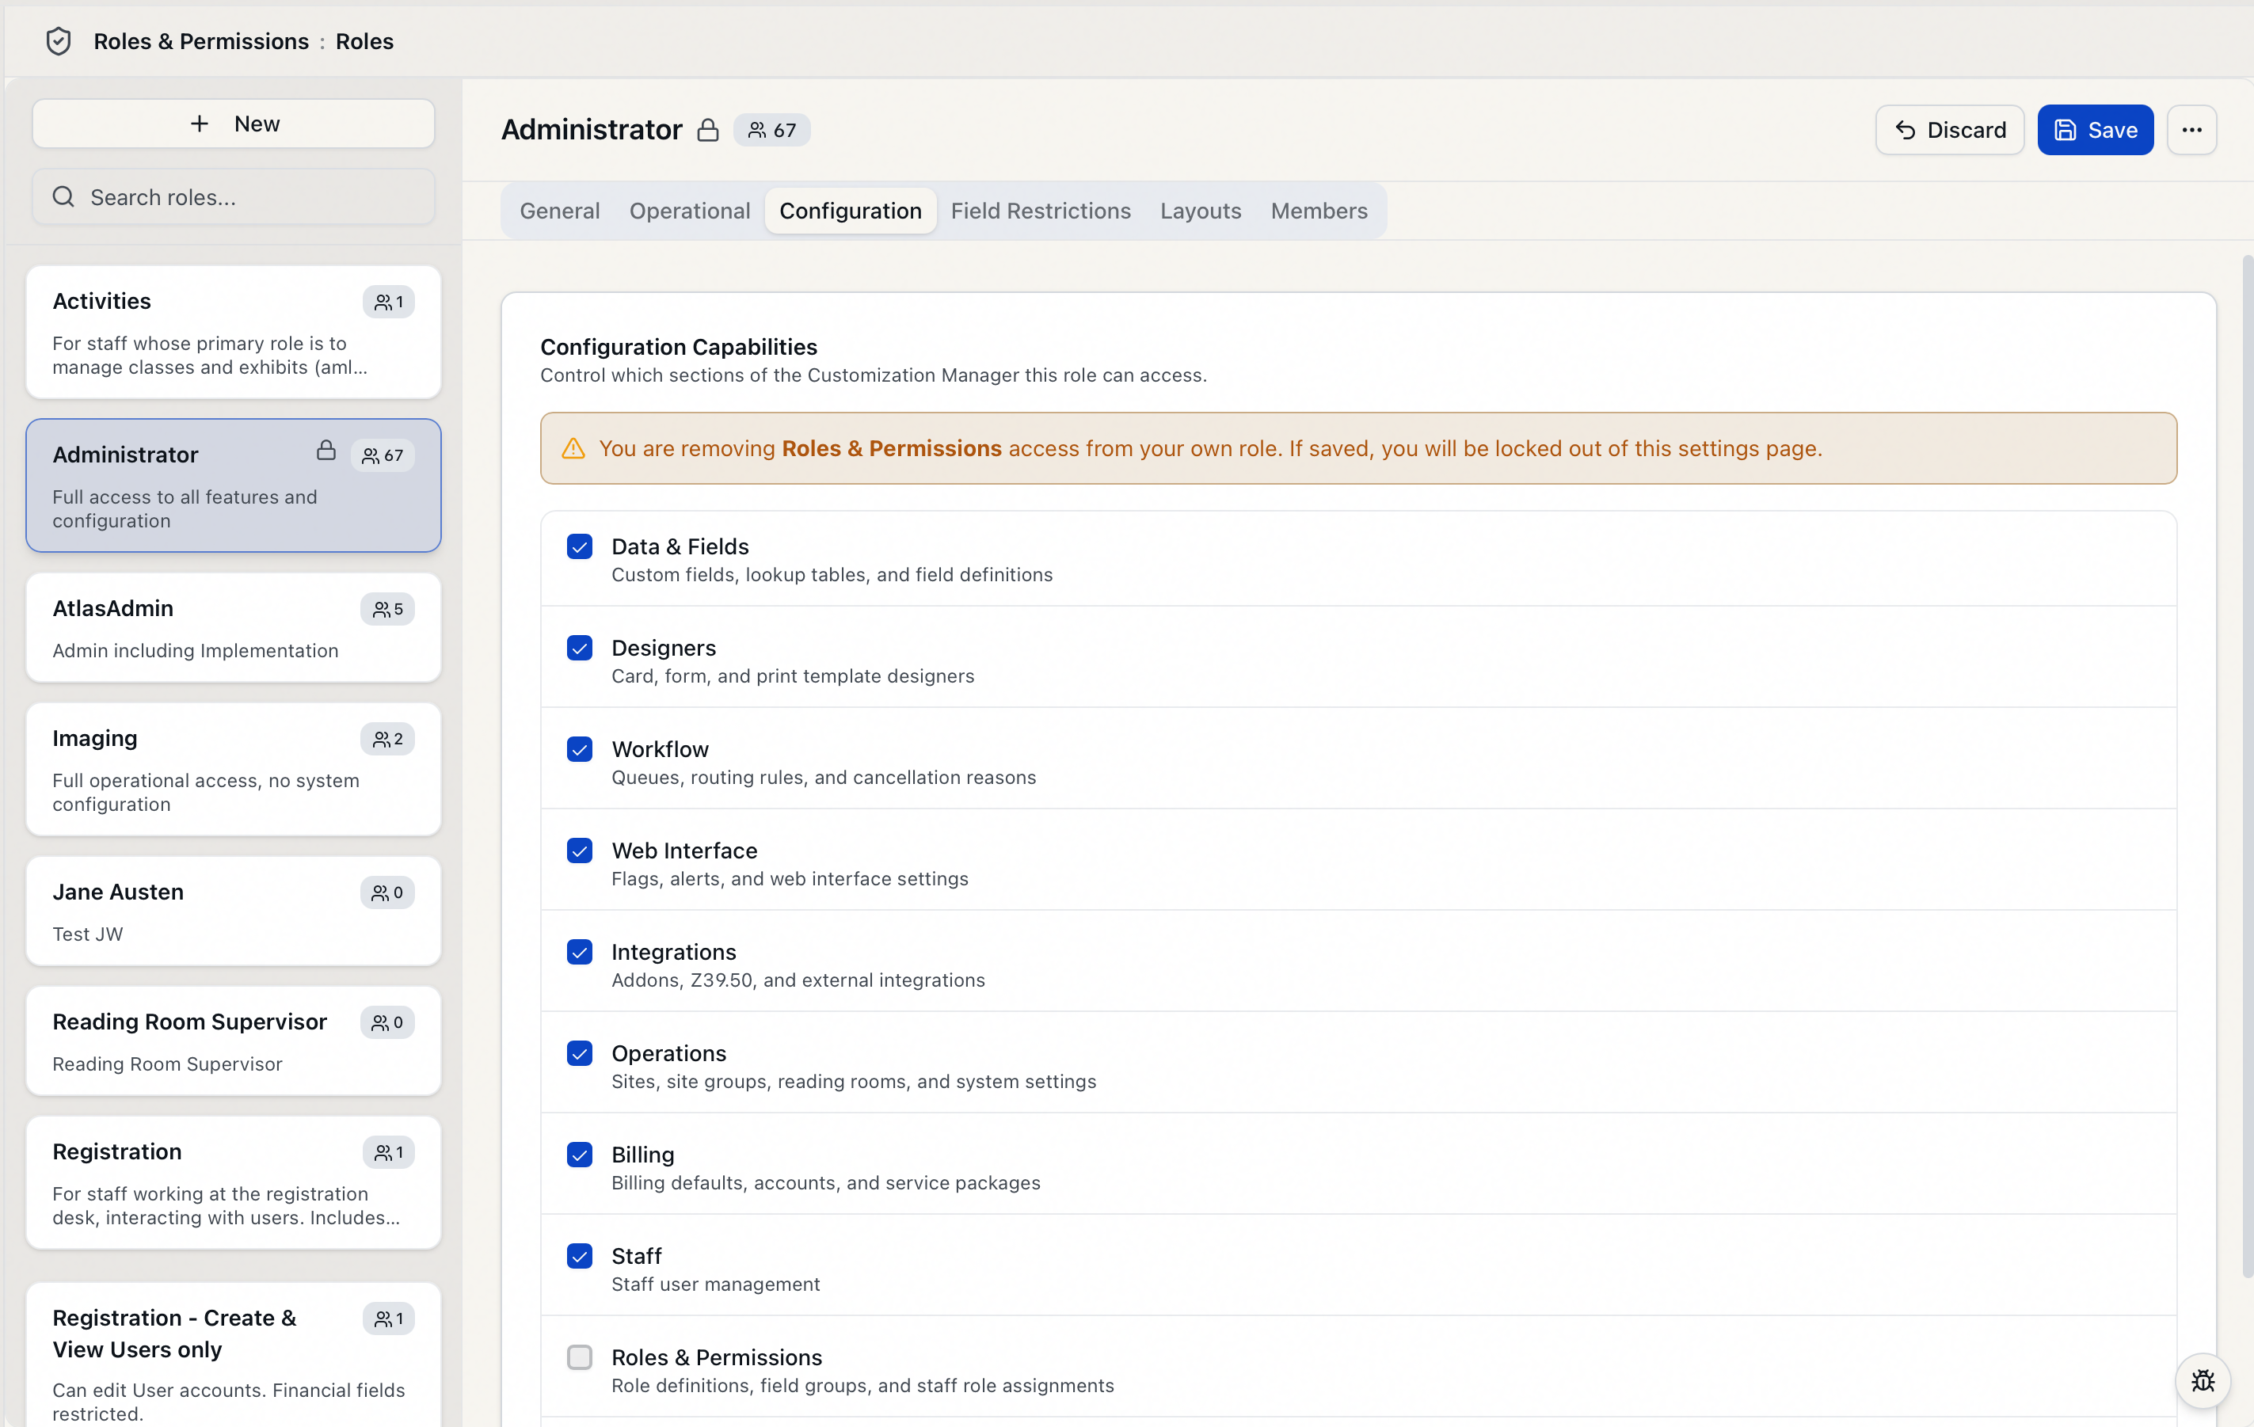Screen dimensions: 2254x1427
Task: Click the member count badge on AtlasAdmin card
Action: coord(387,609)
